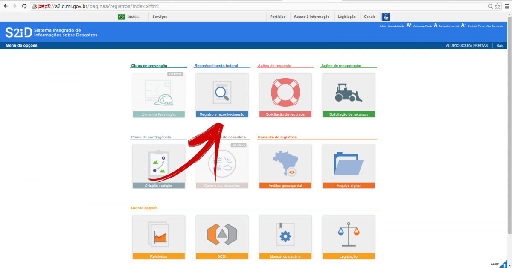Open the Legislação scales icon

(x=349, y=235)
